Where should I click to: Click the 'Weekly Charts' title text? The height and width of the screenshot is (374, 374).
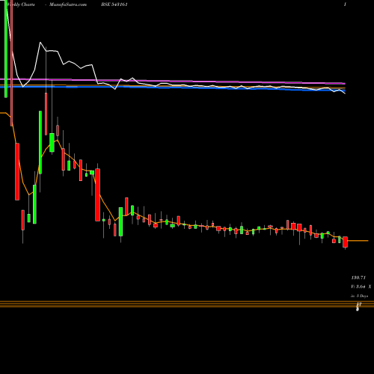[x=20, y=4]
